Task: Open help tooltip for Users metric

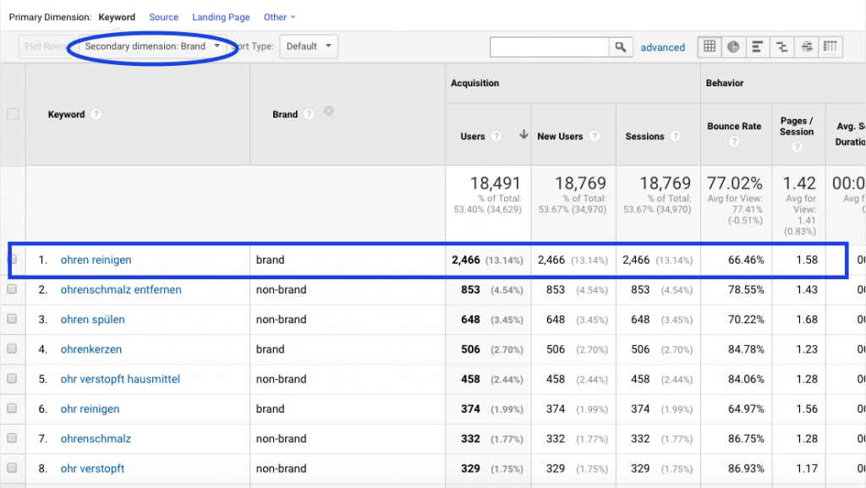Action: tap(496, 136)
